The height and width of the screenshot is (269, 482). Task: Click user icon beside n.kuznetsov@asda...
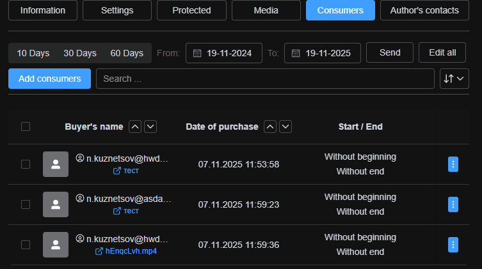click(80, 199)
